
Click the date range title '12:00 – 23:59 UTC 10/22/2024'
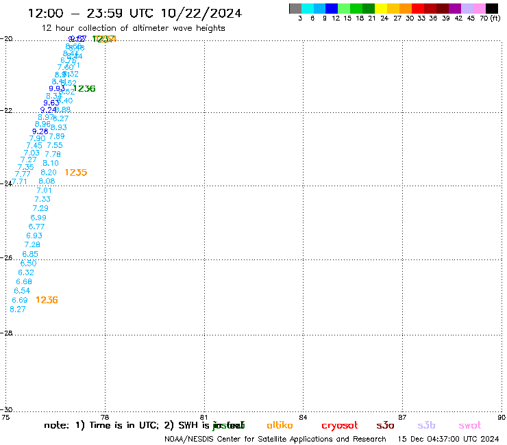(135, 13)
